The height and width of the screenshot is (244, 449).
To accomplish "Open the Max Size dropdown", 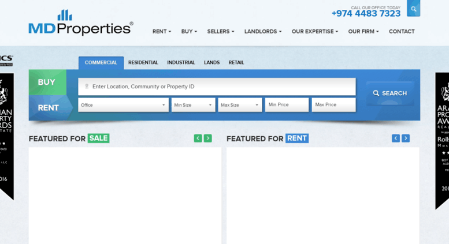I will (240, 105).
